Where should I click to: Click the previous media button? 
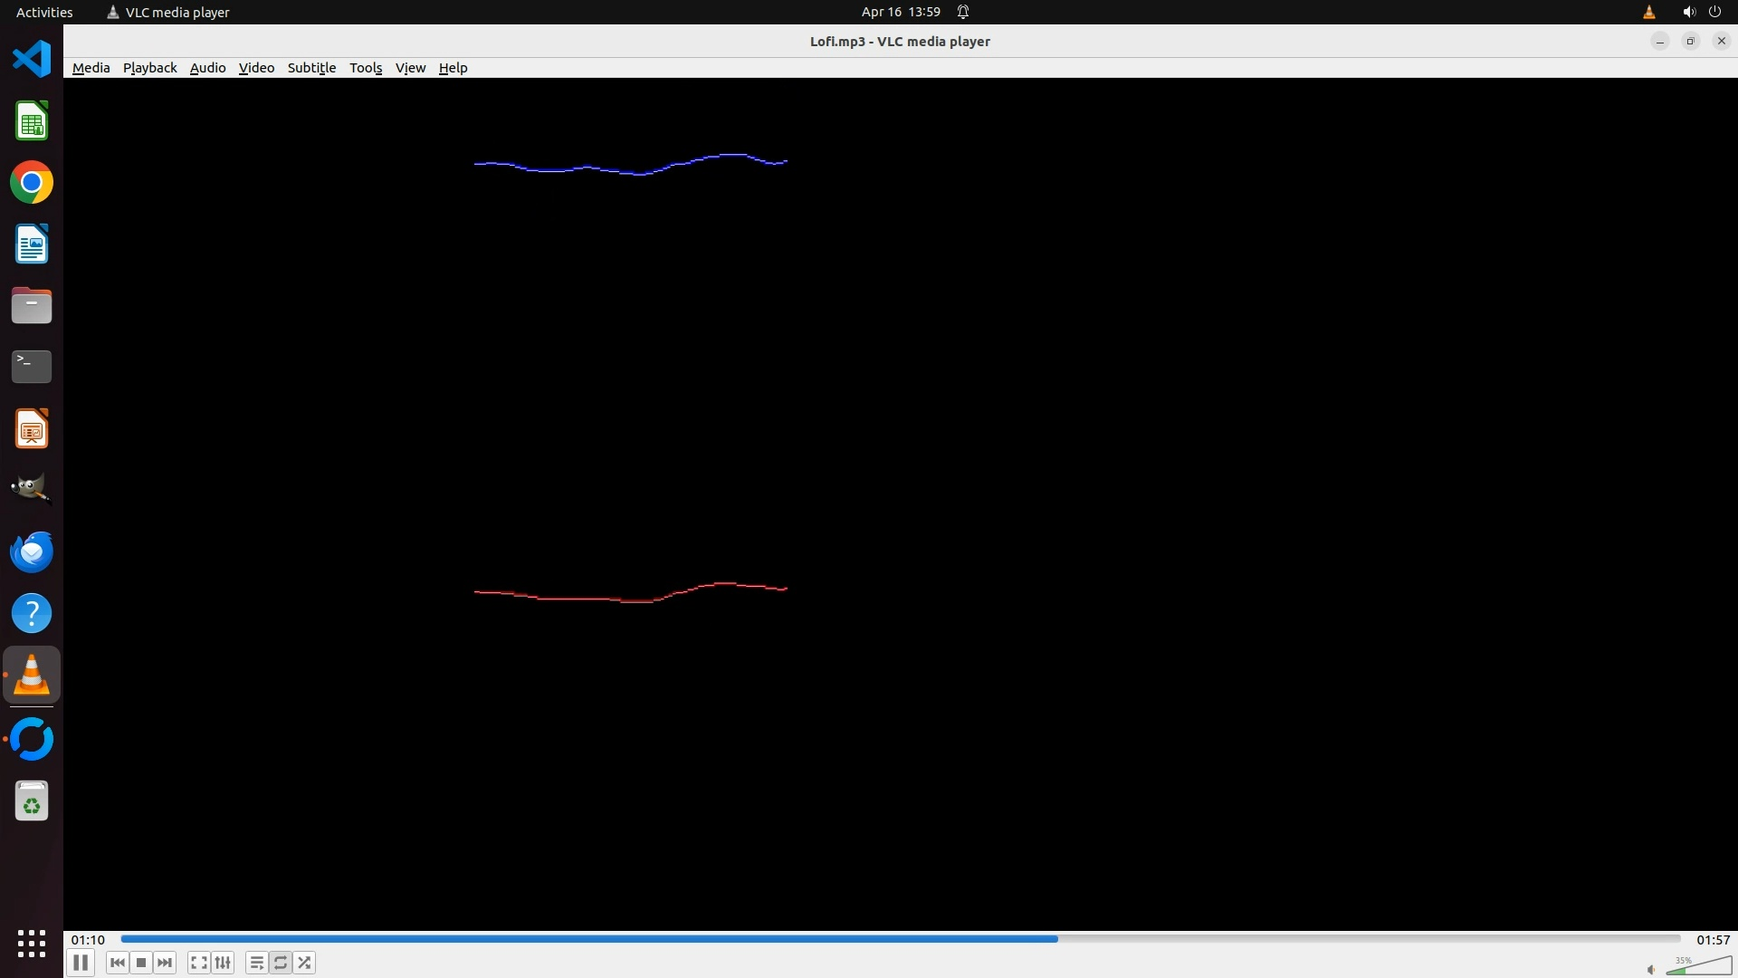tap(117, 963)
